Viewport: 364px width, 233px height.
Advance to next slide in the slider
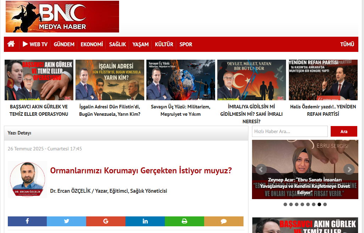(349, 169)
